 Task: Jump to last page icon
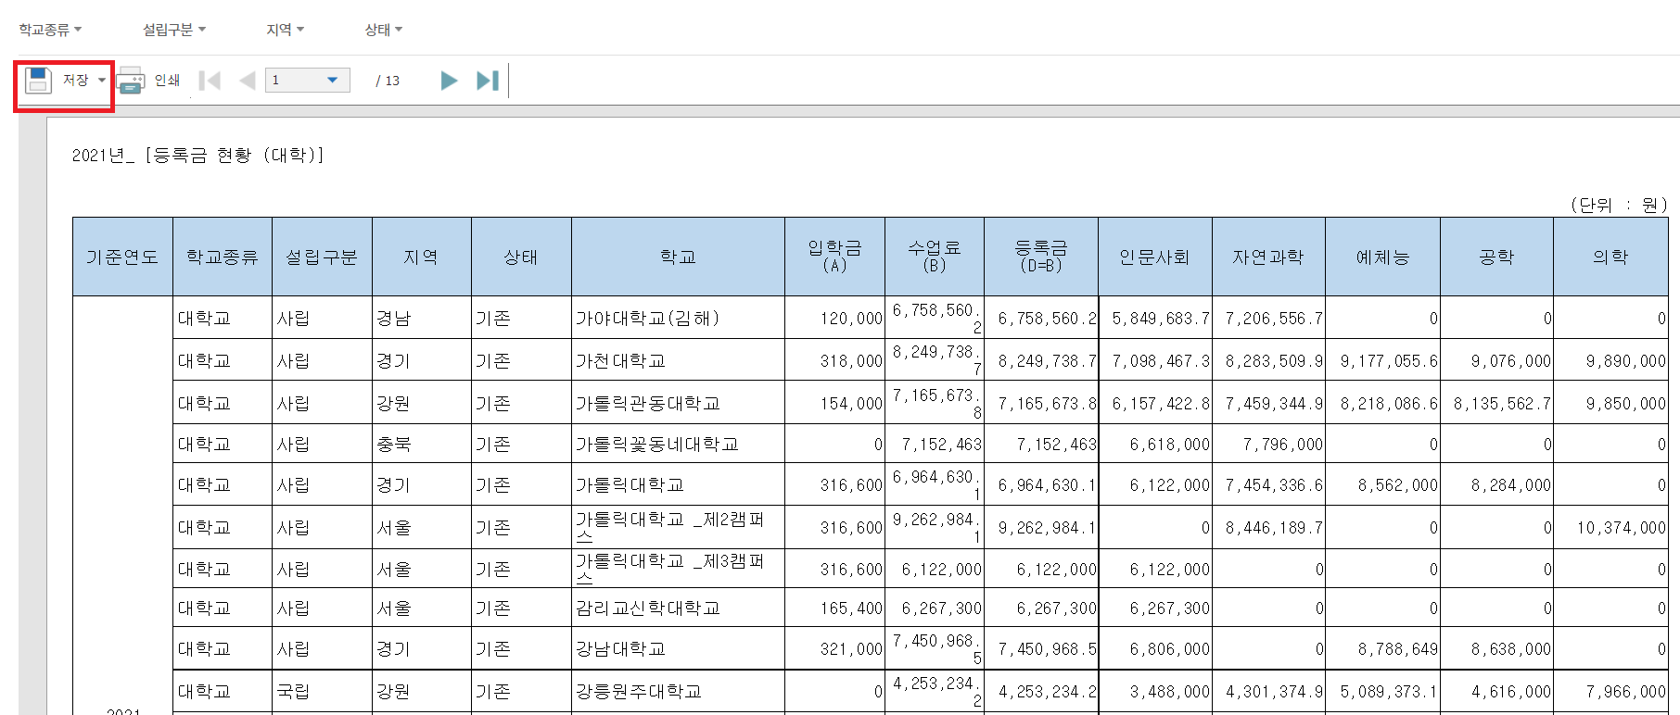pyautogui.click(x=488, y=81)
